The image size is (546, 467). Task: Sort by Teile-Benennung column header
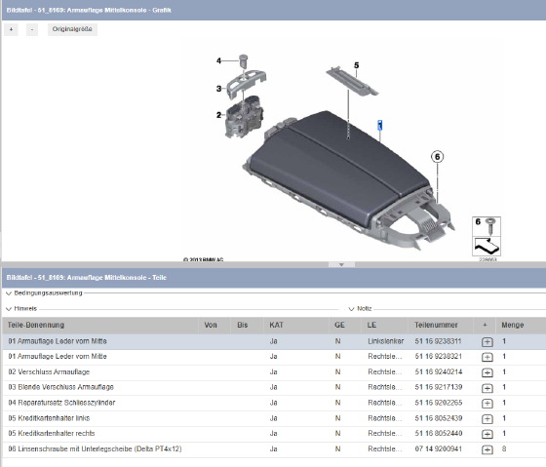[36, 325]
